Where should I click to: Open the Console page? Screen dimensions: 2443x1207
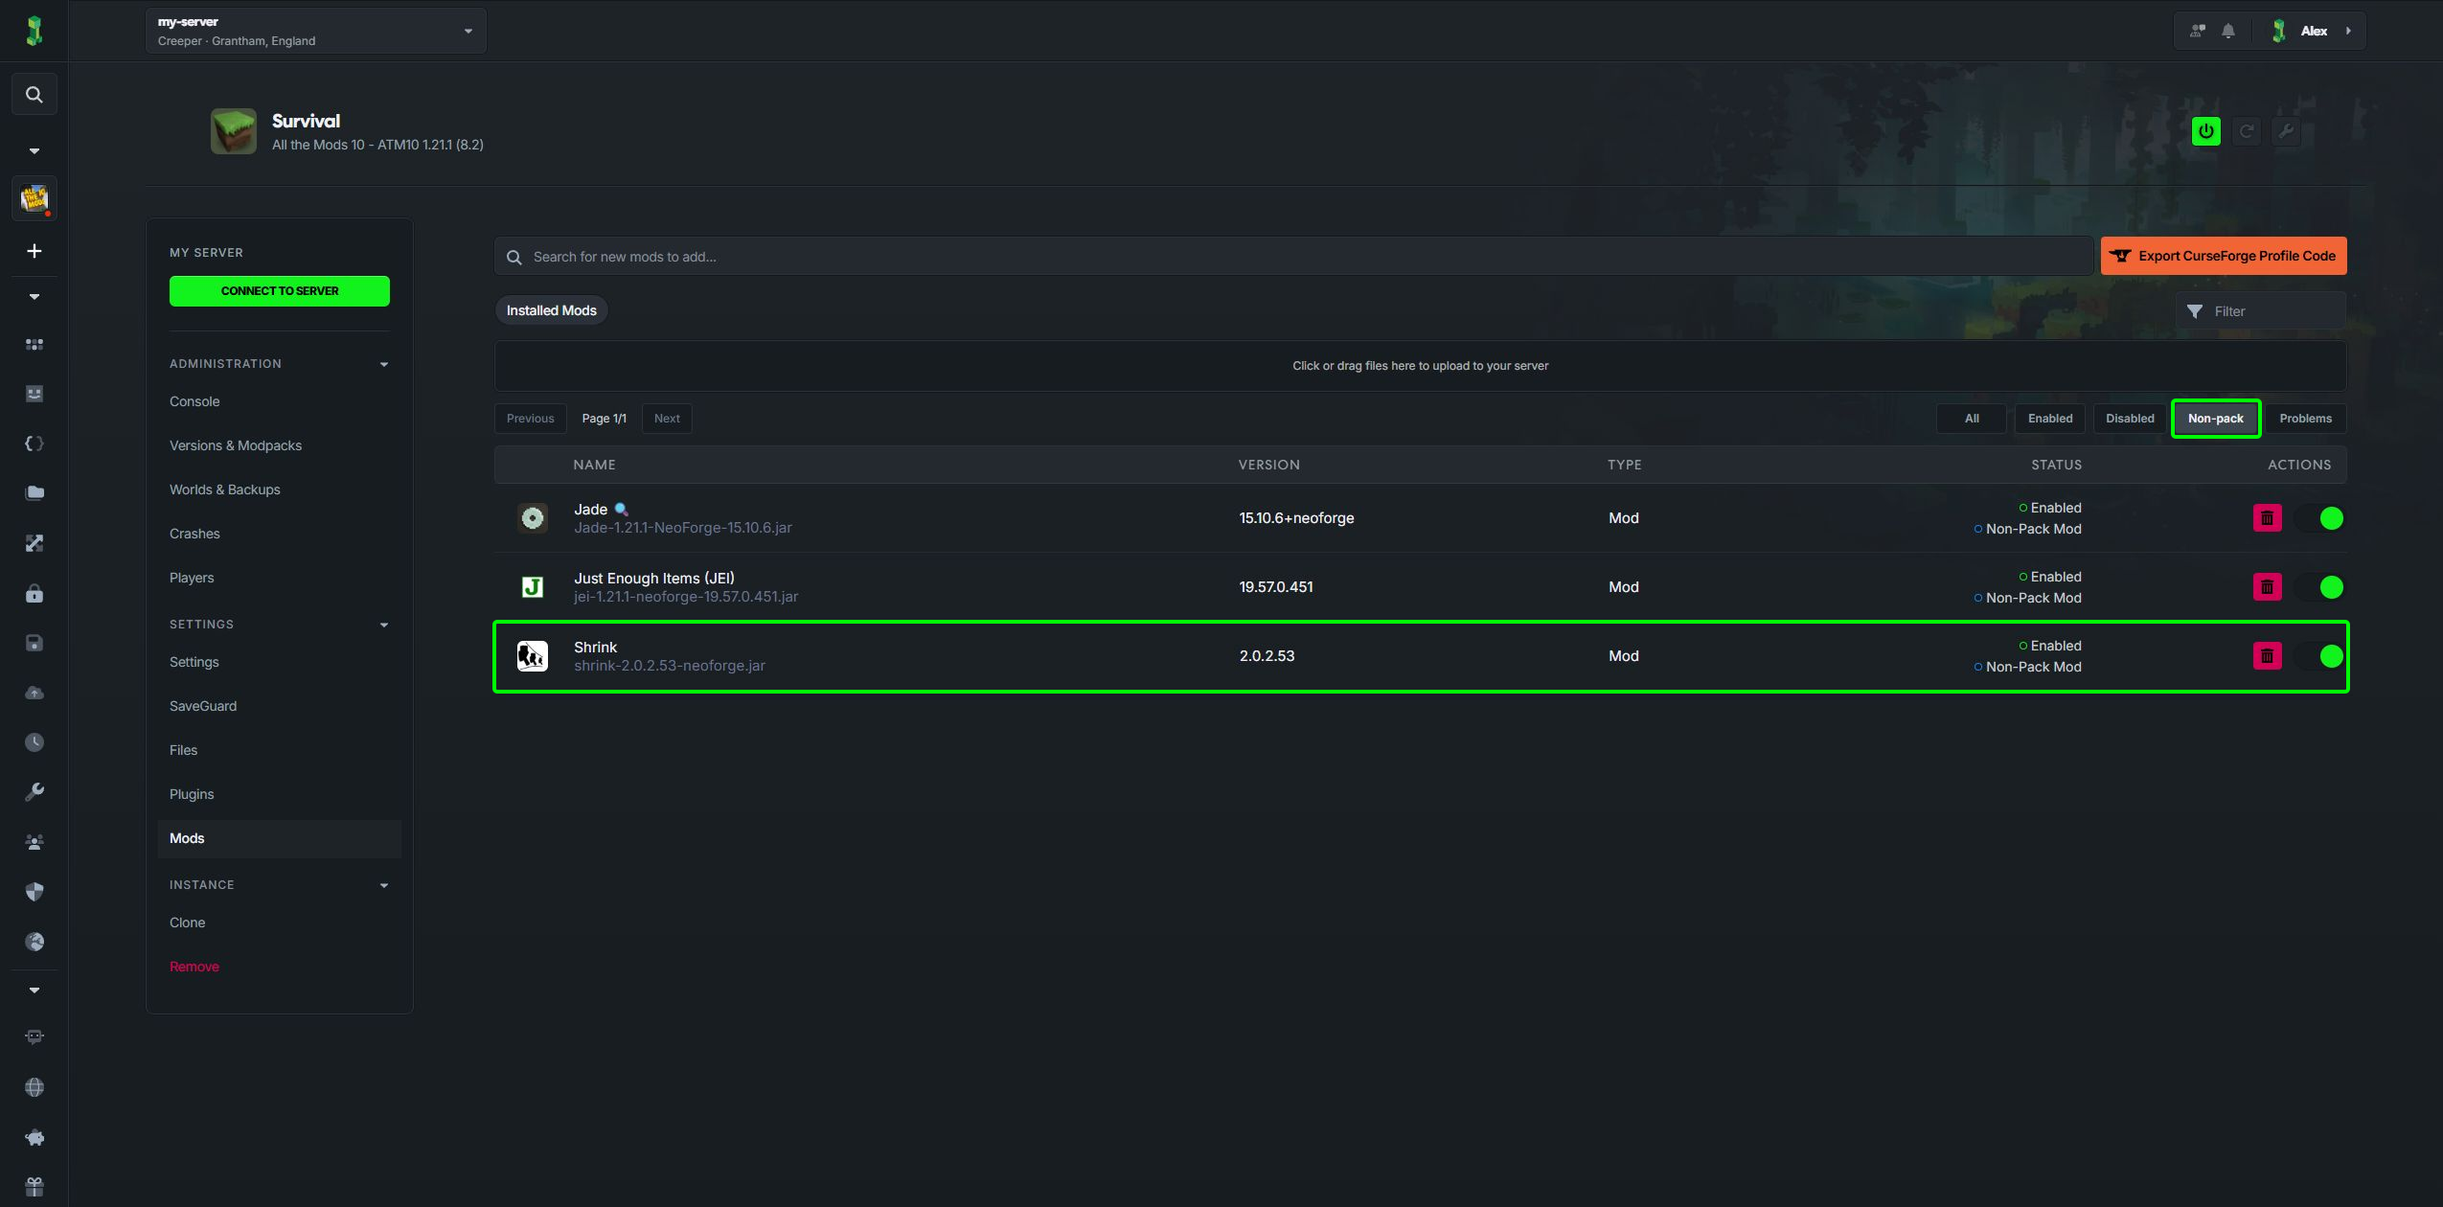194,401
